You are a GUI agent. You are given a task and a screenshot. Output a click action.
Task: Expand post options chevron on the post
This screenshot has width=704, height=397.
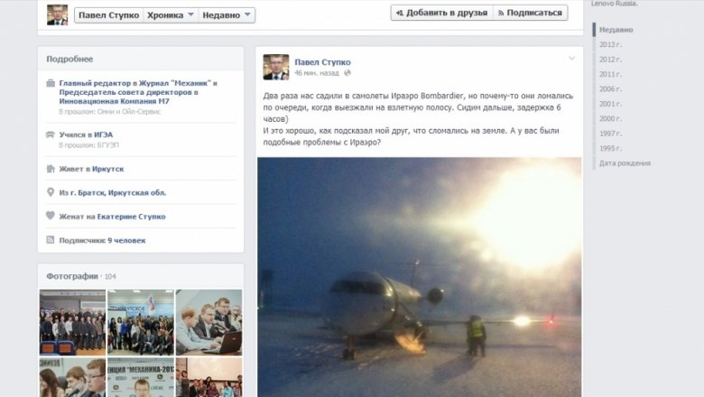pos(571,59)
